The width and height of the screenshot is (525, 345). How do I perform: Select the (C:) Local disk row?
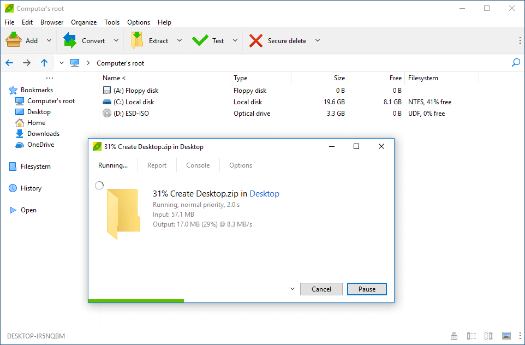[134, 102]
